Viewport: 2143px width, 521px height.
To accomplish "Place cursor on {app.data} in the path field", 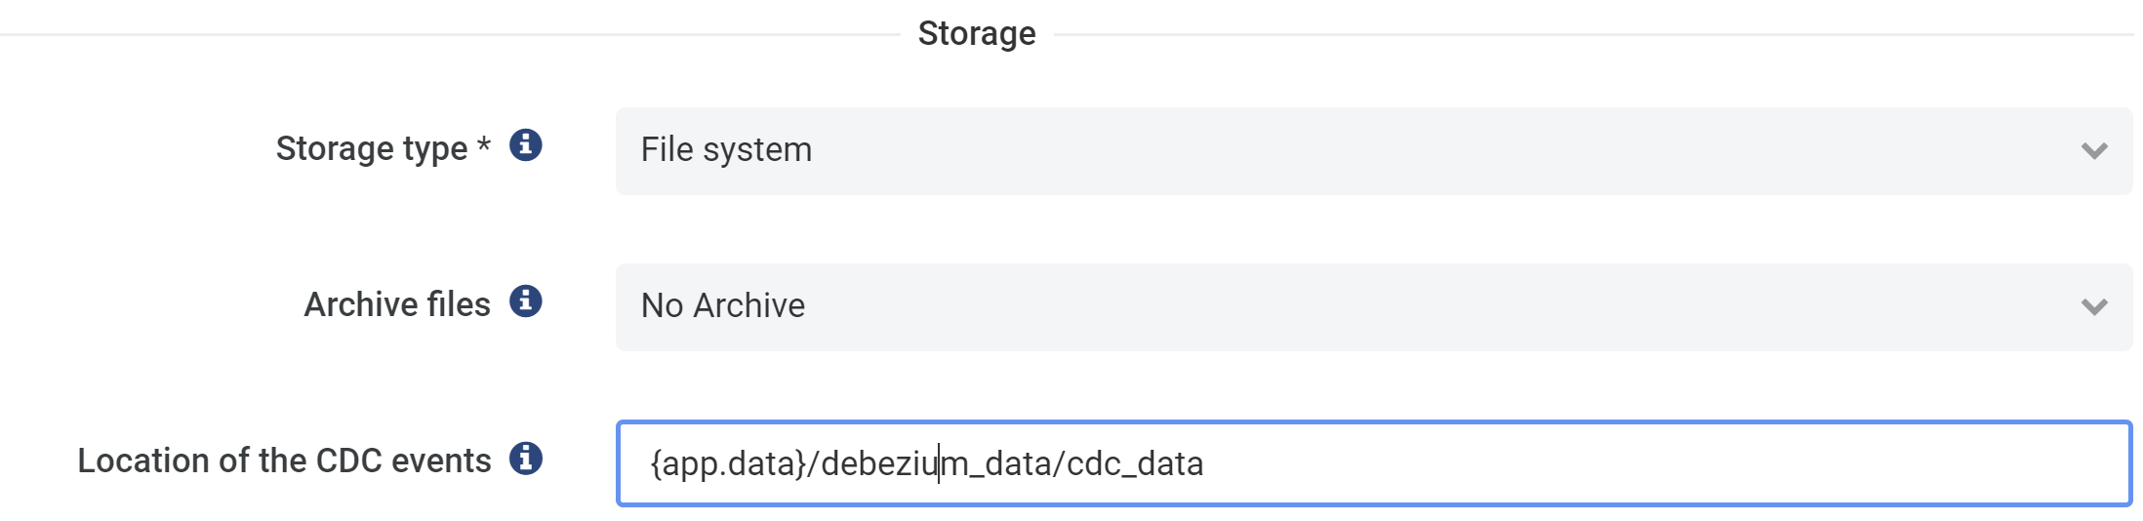I will 729,463.
